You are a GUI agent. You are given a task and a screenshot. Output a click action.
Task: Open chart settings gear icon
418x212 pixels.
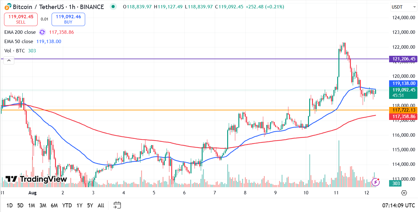pyautogui.click(x=404, y=193)
